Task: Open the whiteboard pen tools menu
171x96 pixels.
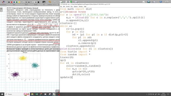Action: point(3,2)
